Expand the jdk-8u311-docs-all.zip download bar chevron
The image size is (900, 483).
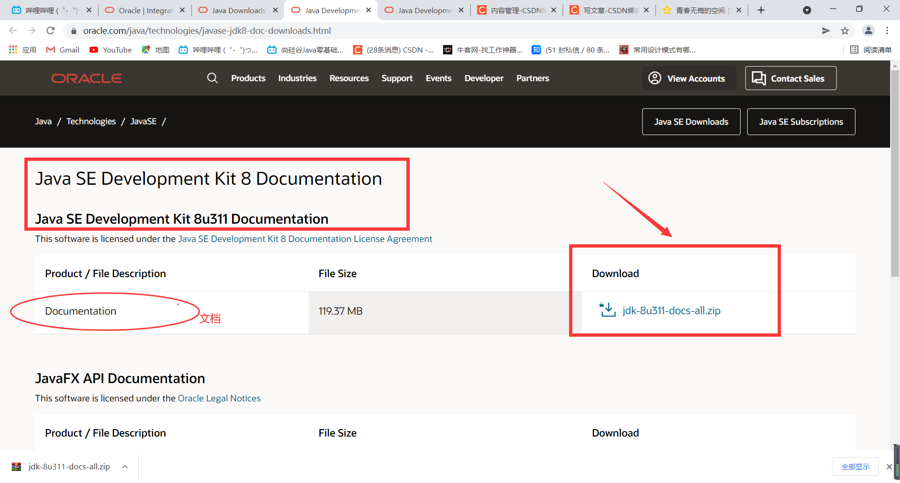click(x=125, y=466)
